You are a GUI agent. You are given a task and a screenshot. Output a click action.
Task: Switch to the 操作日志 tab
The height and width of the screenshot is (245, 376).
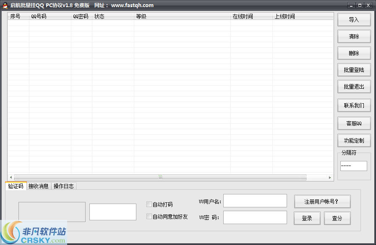(63, 186)
